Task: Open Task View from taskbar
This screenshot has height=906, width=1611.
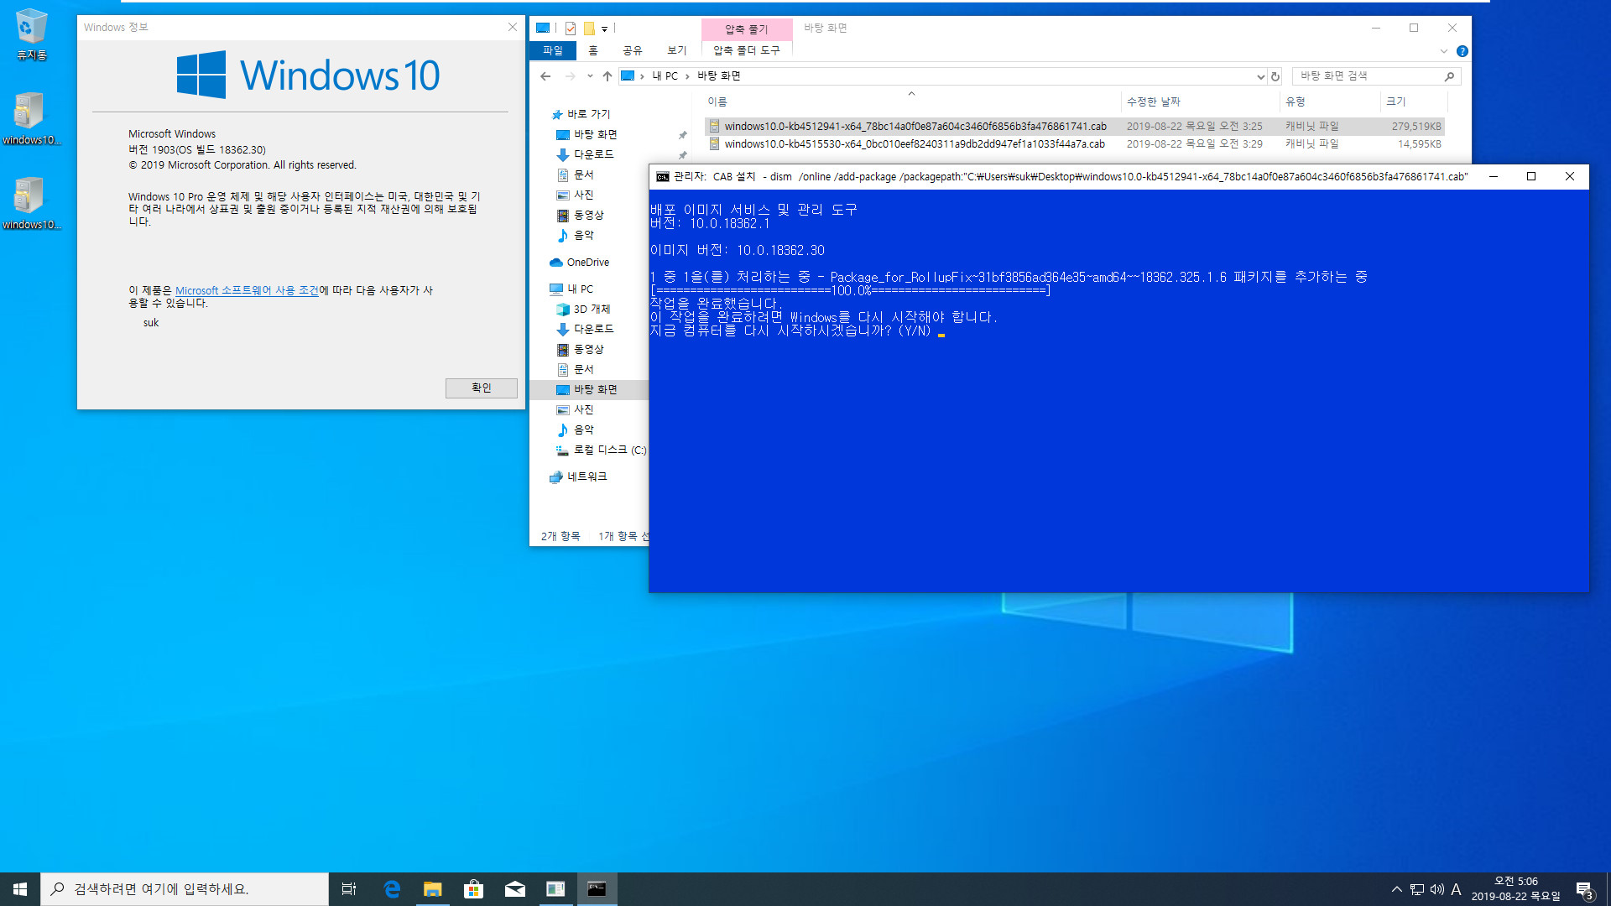Action: coord(349,889)
